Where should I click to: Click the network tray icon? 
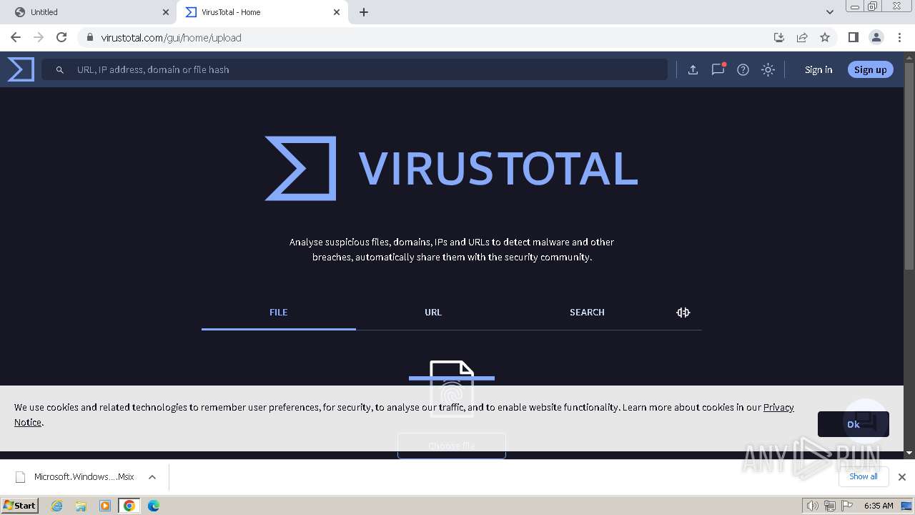tap(829, 506)
